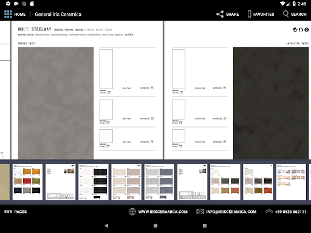Tap the HOME label
The width and height of the screenshot is (311, 233).
(20, 15)
